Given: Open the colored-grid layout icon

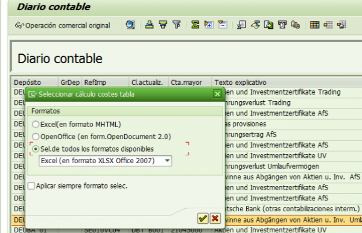Looking at the screenshot, I should point(315,25).
